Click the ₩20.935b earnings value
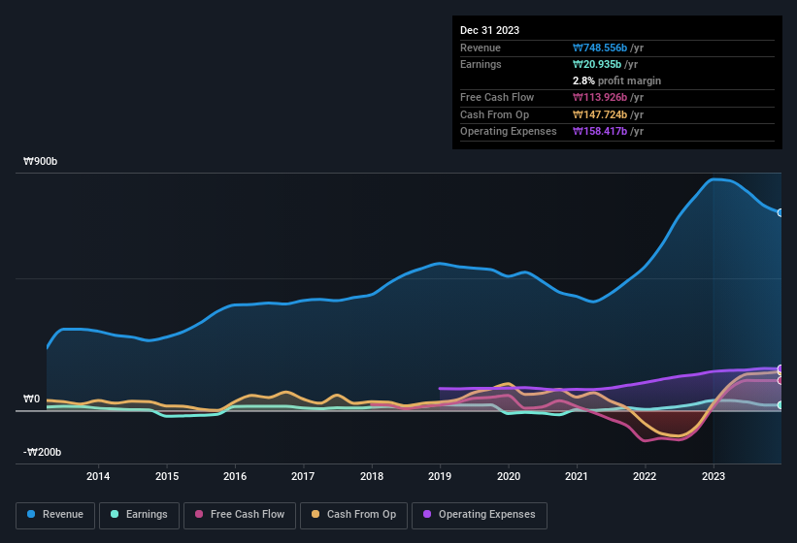The image size is (797, 543). (x=597, y=64)
